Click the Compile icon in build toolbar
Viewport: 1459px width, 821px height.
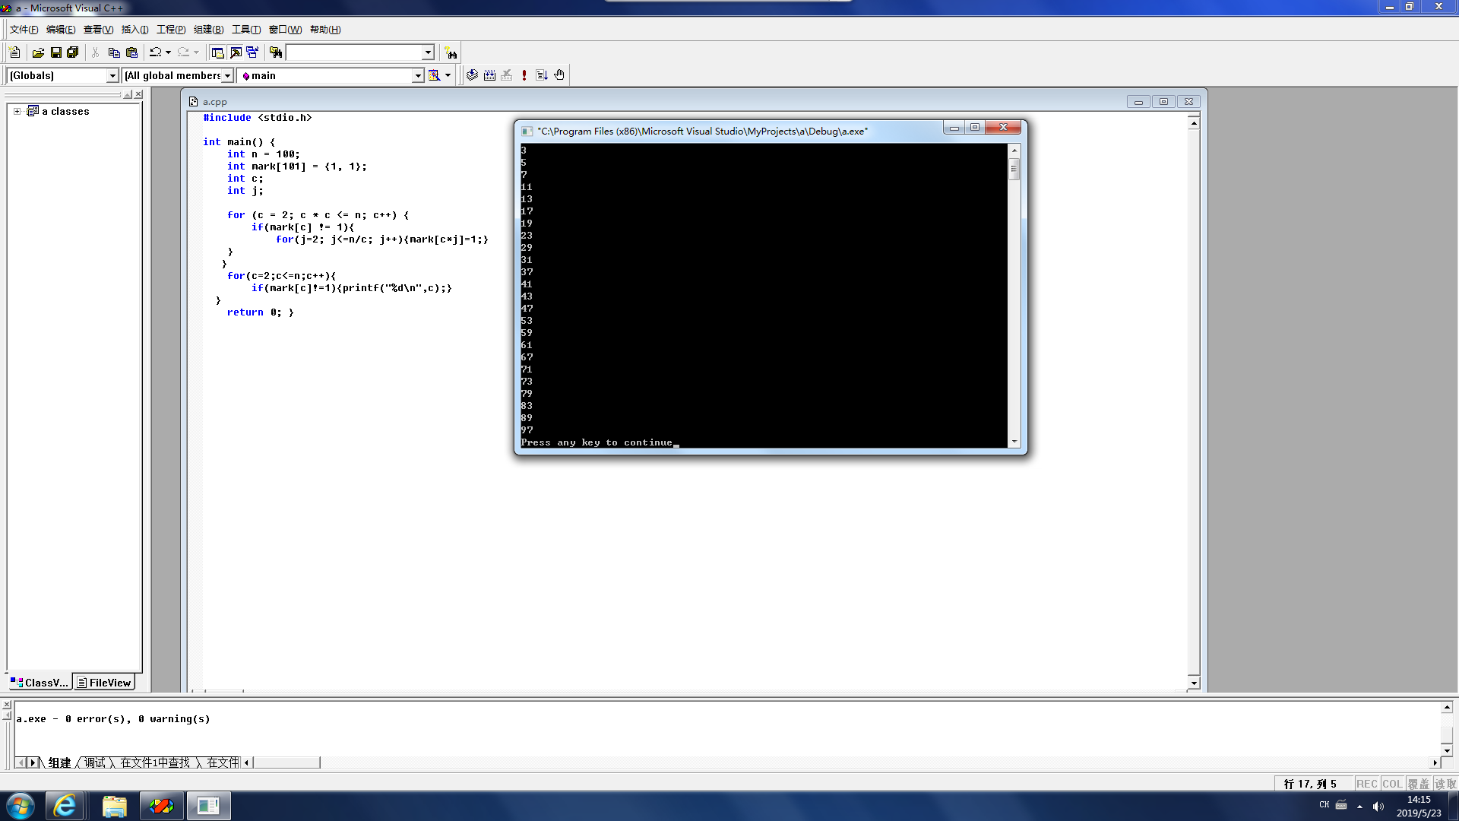(x=472, y=75)
